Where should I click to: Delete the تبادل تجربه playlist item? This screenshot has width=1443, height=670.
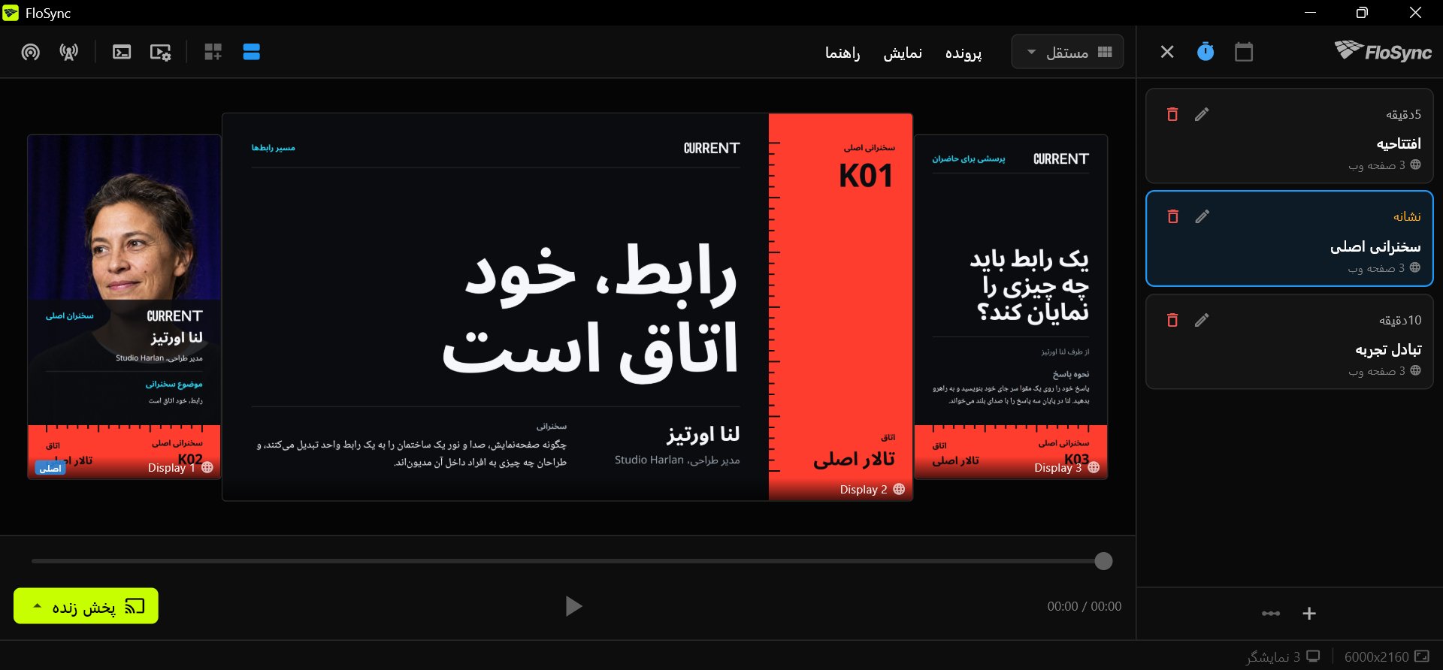pos(1172,320)
